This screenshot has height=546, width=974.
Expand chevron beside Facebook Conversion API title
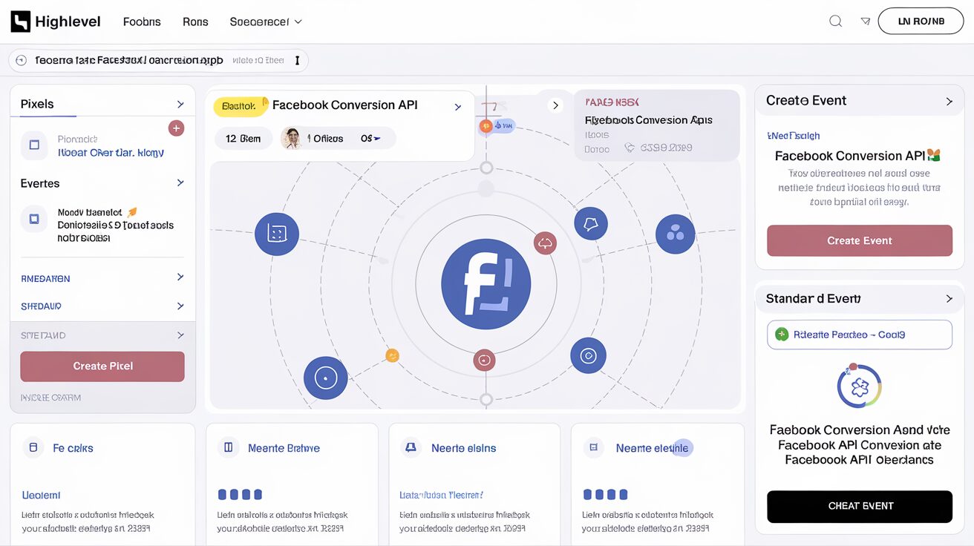457,107
